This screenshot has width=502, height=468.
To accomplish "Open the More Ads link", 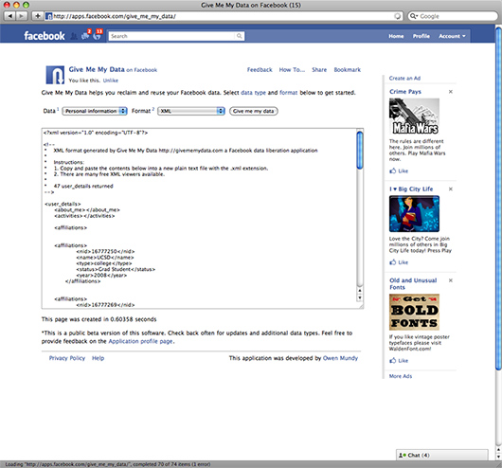I will 401,376.
